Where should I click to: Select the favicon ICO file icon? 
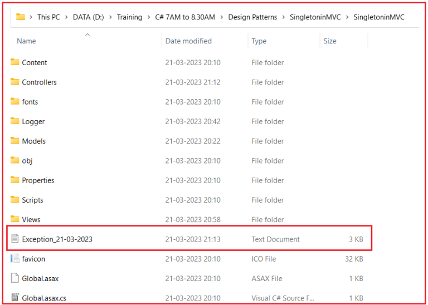(14, 258)
